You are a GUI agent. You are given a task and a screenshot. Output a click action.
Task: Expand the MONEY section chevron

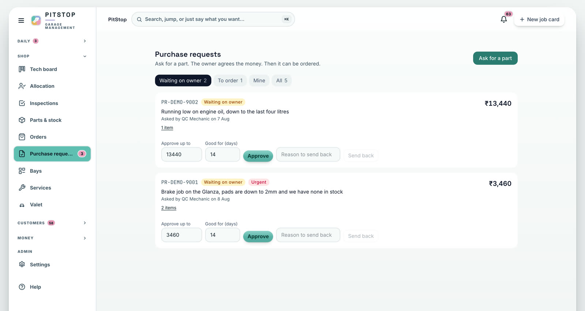(x=85, y=238)
